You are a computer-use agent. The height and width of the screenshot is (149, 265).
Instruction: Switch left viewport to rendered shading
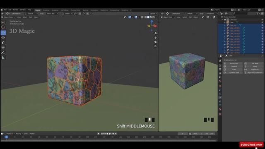(x=154, y=17)
